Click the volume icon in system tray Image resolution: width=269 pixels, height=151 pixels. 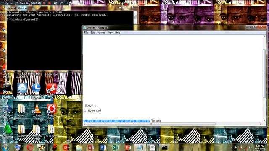250,148
